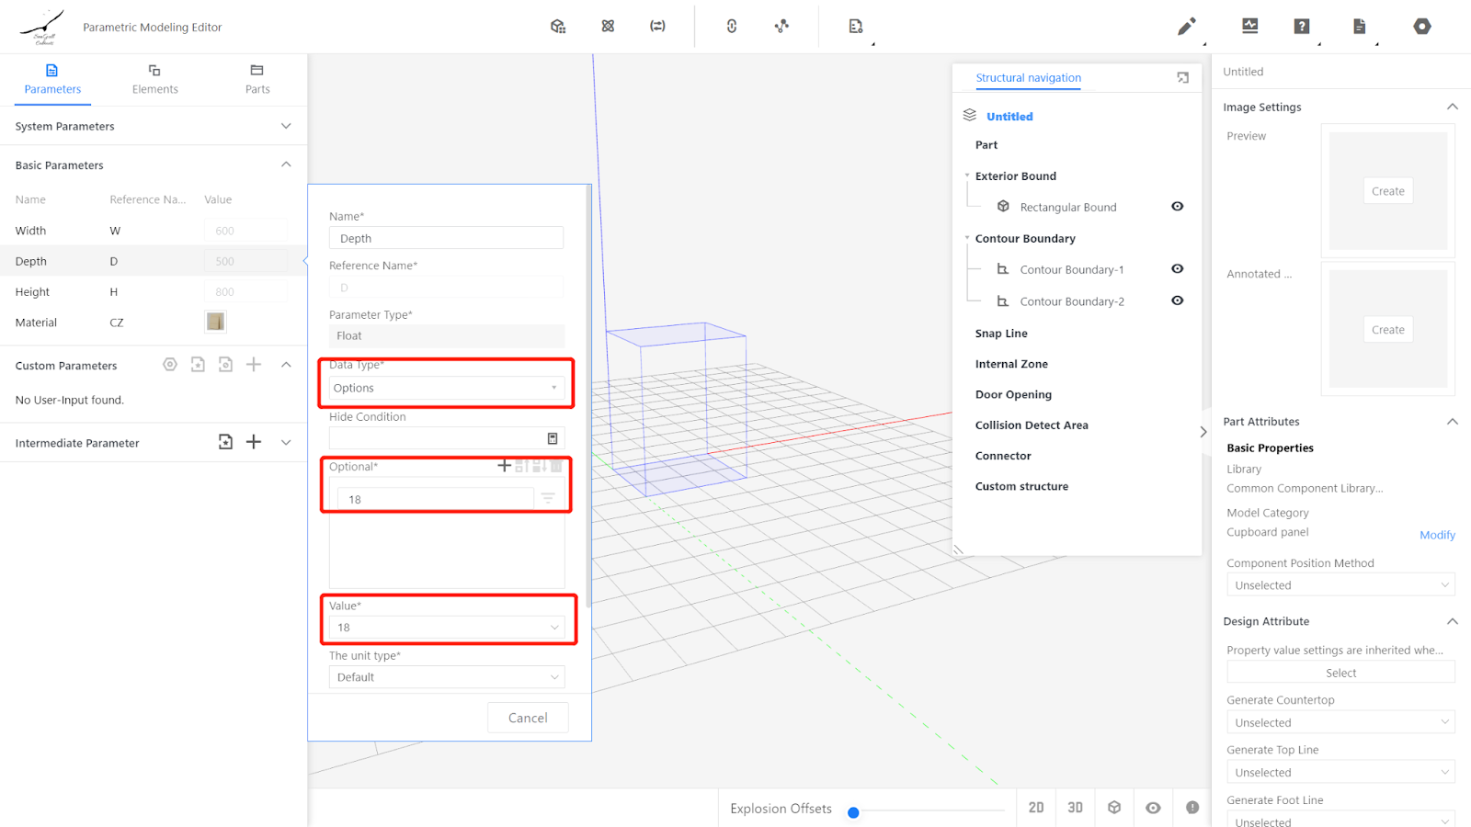Click the Modify link for Model Category
The width and height of the screenshot is (1471, 827).
click(1437, 535)
